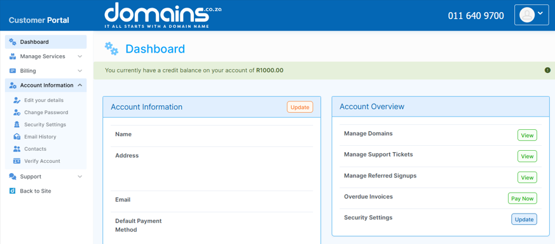This screenshot has height=244, width=555.
Task: Open Support in the sidebar
Action: tap(46, 177)
